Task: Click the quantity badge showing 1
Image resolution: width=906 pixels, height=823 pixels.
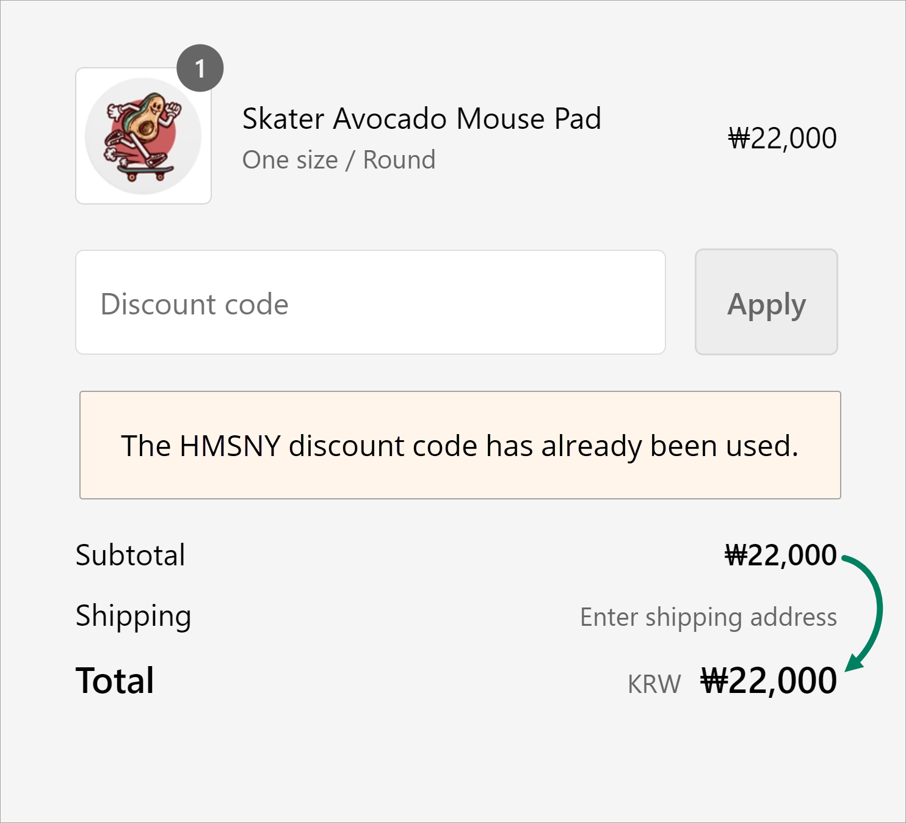Action: (x=200, y=68)
